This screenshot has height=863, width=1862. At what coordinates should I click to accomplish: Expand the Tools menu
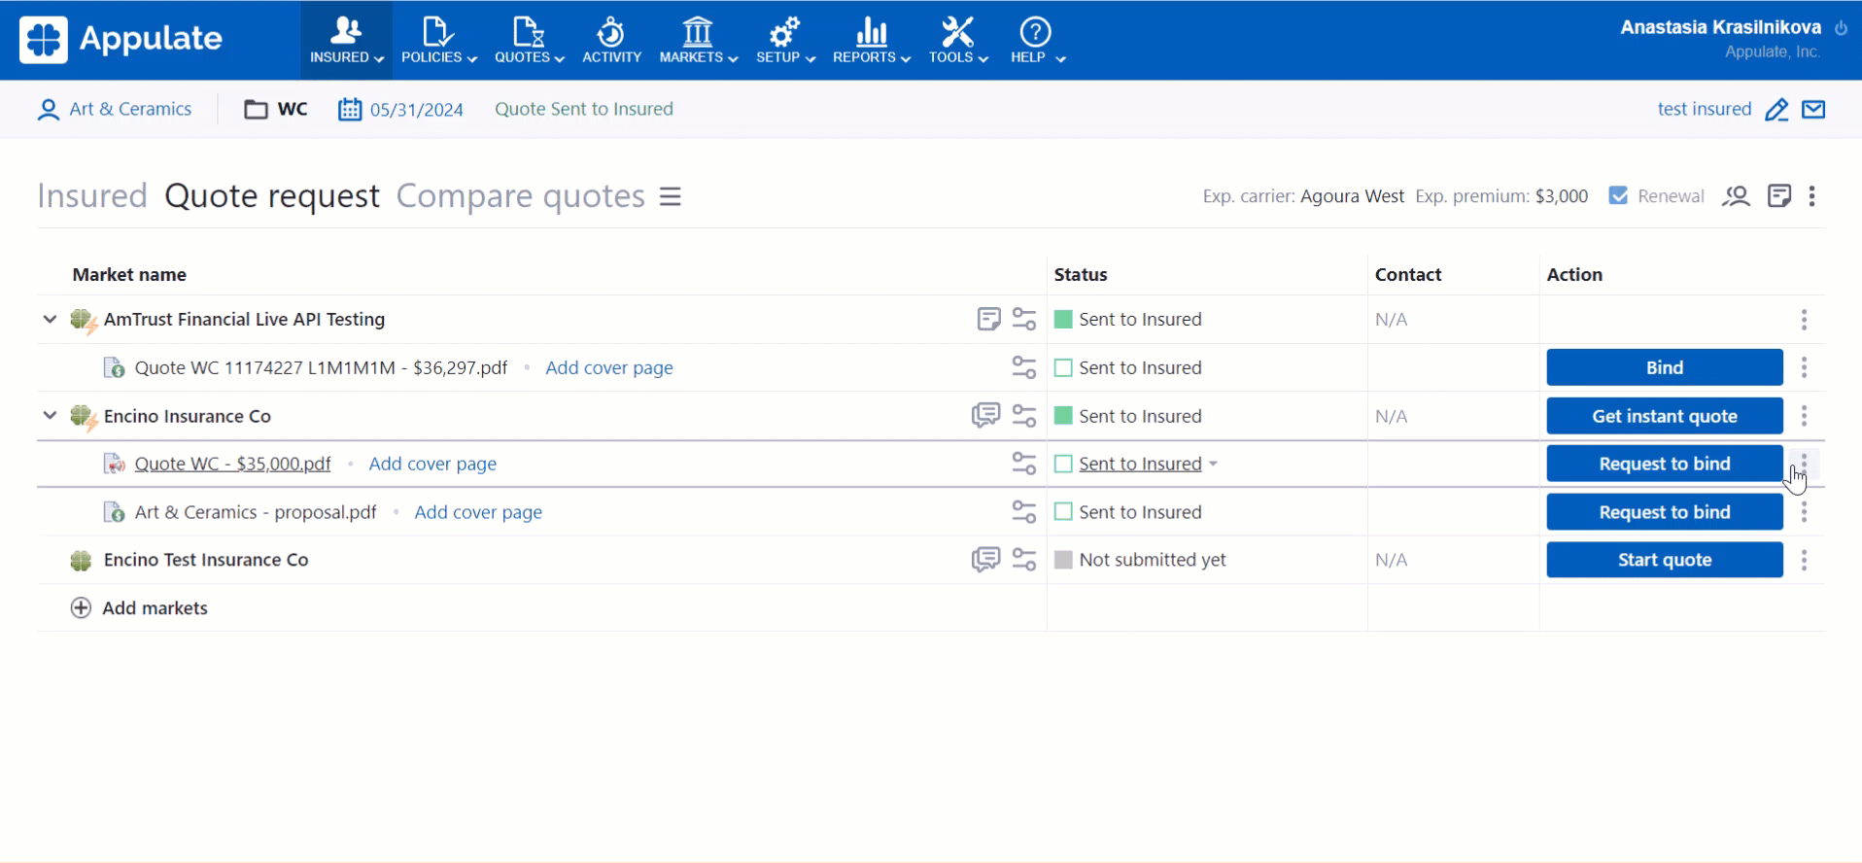point(957,40)
